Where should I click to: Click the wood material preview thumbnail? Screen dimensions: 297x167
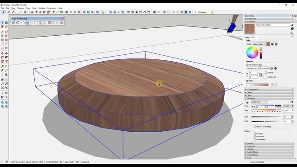[250, 29]
